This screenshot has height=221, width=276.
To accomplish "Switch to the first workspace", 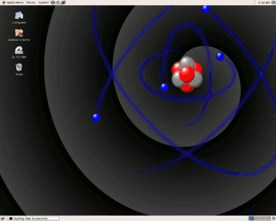I will click(251, 218).
